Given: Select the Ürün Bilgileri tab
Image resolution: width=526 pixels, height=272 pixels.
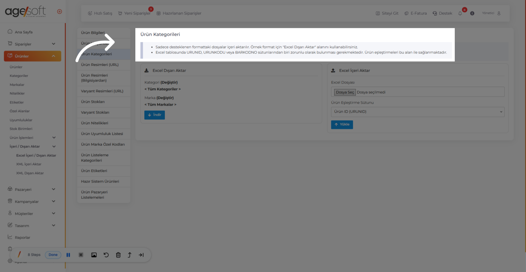Looking at the screenshot, I should [x=104, y=33].
